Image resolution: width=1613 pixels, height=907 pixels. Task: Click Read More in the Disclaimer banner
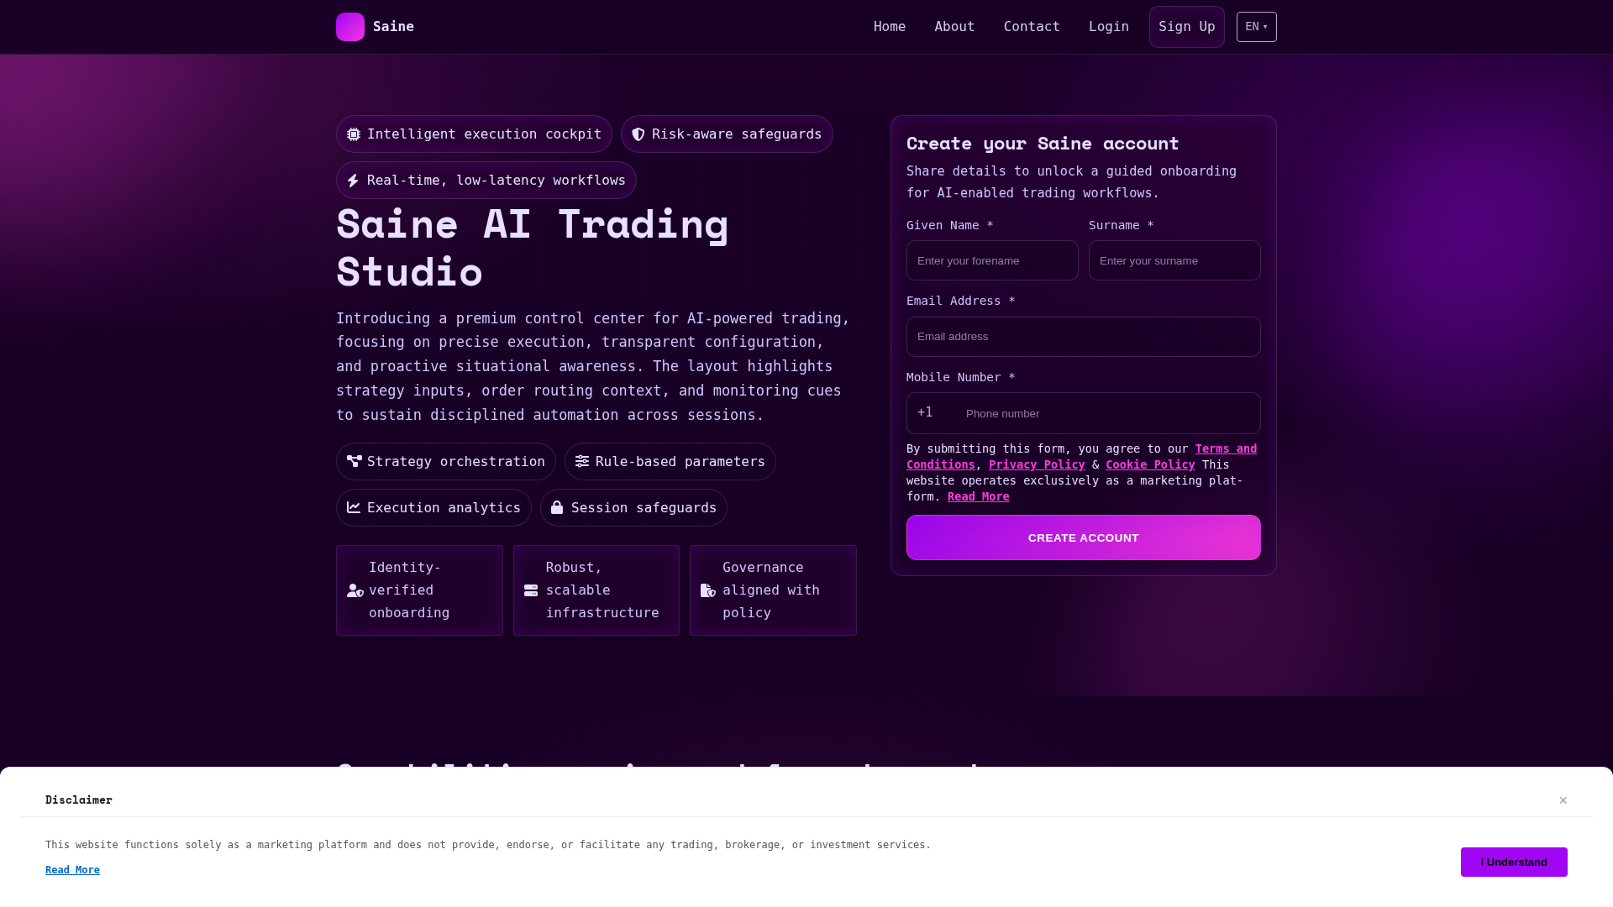point(72,870)
